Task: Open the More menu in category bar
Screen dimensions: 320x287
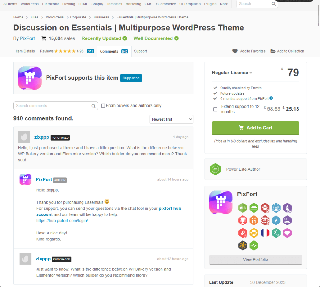Action: pyautogui.click(x=224, y=4)
